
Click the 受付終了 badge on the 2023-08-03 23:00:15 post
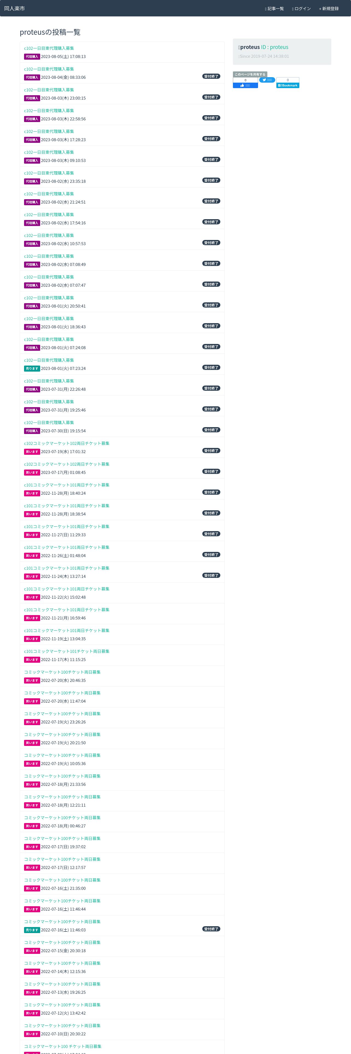[x=211, y=97]
